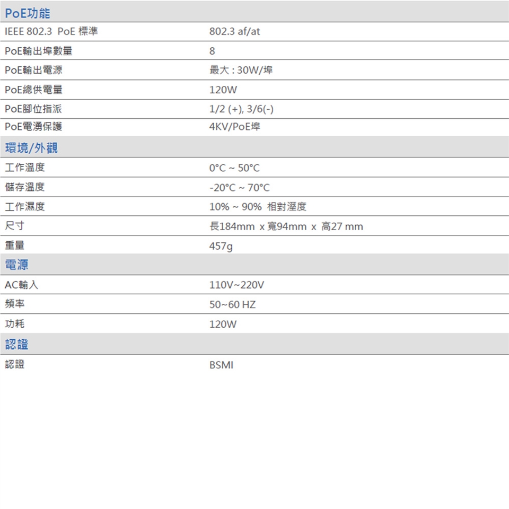Click the 4KV/PoE埠 surge protection value
Viewport: 509px width, 509px height.
234,127
